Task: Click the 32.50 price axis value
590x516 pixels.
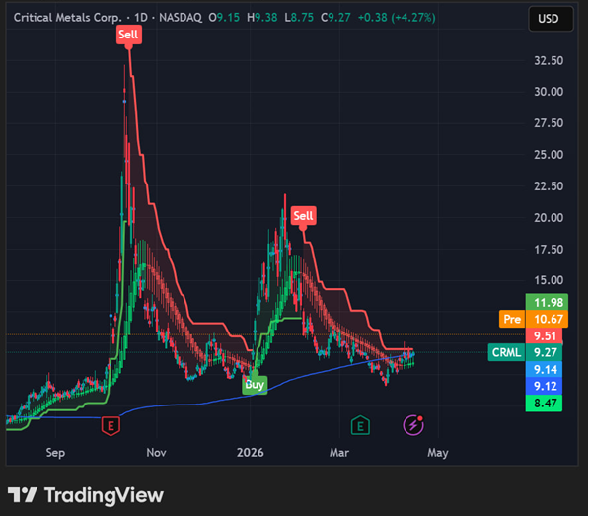Action: 549,60
